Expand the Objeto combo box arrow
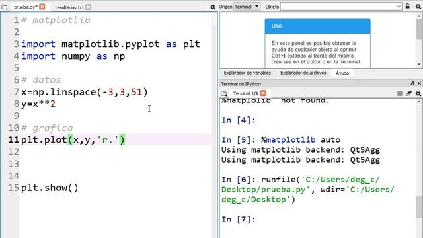The image size is (423, 238). (x=399, y=7)
